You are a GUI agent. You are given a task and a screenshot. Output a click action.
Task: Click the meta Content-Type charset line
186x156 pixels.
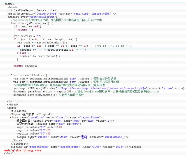click(62, 14)
